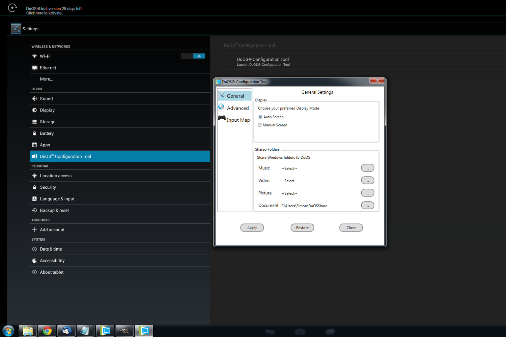Close the configuration dialog with red X
The width and height of the screenshot is (506, 337).
[377, 80]
